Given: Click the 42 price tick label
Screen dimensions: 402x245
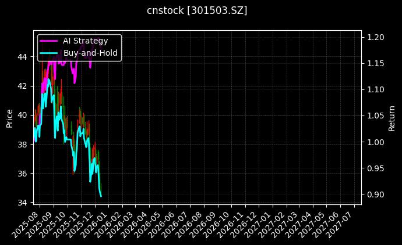Looking at the screenshot, I should [x=22, y=86].
